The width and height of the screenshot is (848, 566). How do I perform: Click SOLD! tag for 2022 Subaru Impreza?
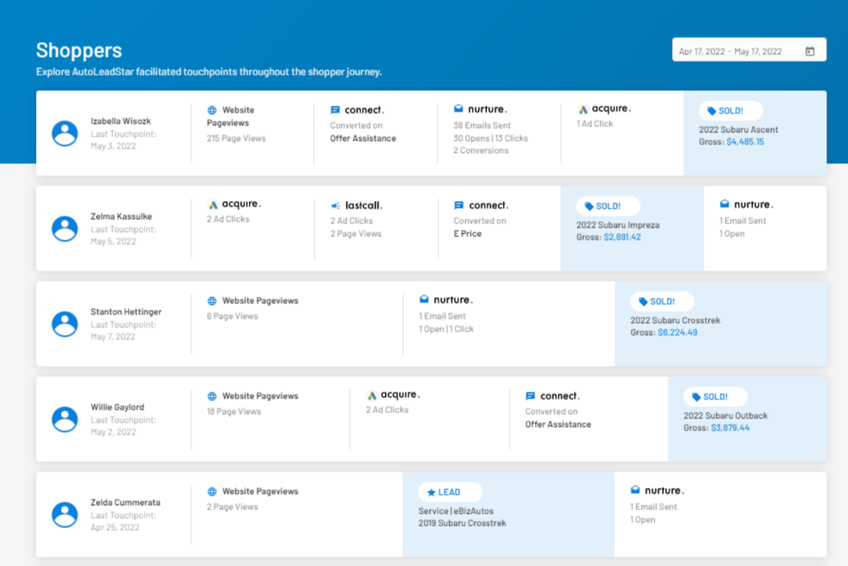608,206
